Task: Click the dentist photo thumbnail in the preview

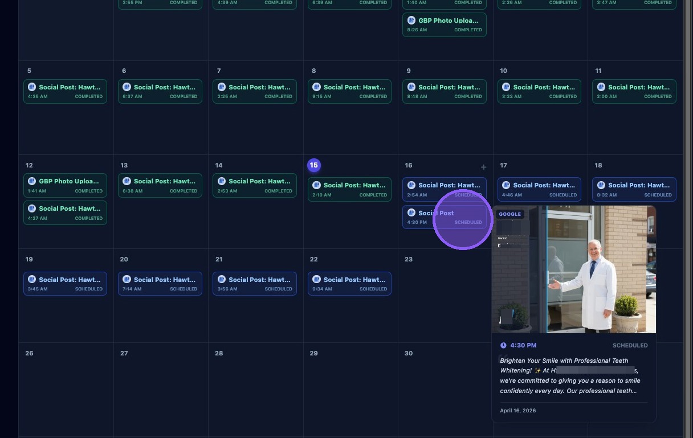Action: 574,269
